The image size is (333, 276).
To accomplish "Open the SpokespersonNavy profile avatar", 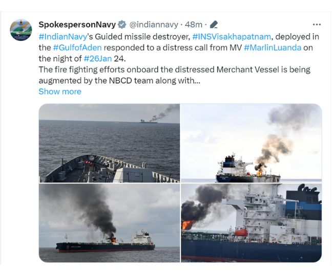I will 21,30.
